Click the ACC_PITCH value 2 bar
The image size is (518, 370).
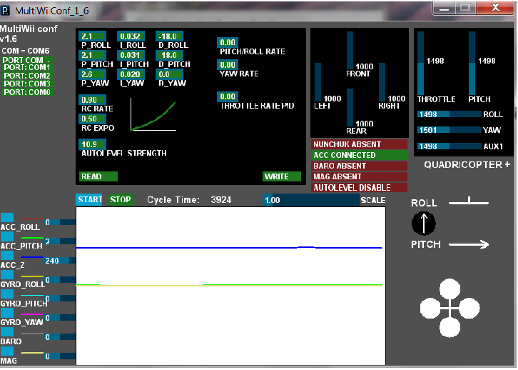[60, 241]
